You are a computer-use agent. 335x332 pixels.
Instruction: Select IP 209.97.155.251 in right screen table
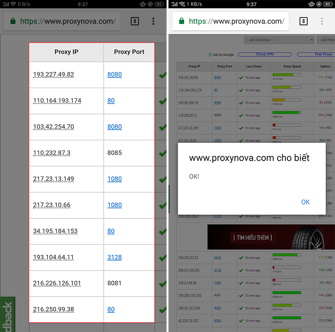pos(189,270)
